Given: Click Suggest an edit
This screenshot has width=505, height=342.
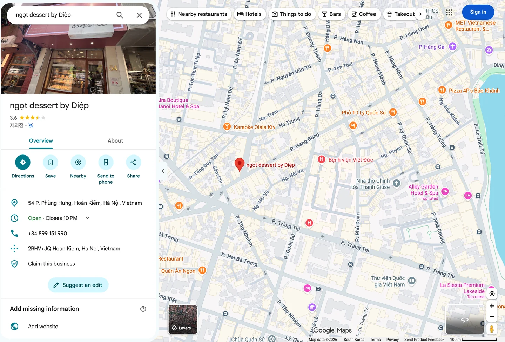Looking at the screenshot, I should pos(78,285).
